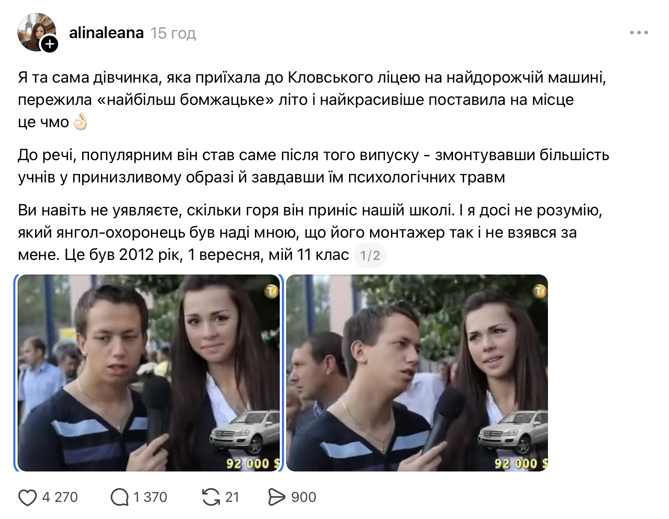Open the 15 год timestamp link
This screenshot has height=519, width=669.
point(173,33)
